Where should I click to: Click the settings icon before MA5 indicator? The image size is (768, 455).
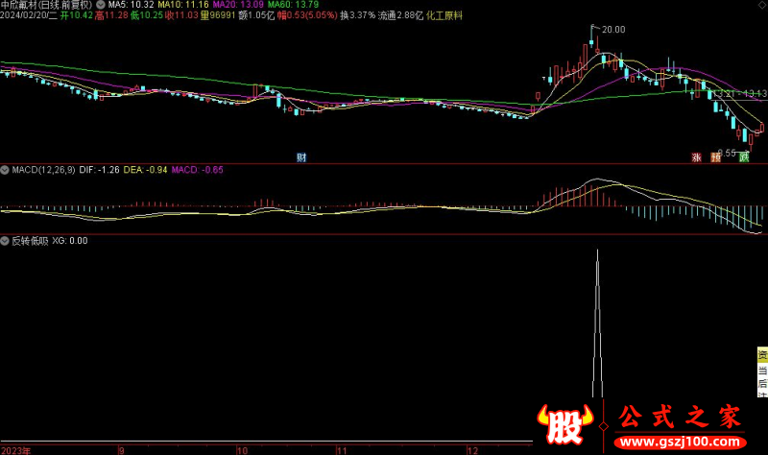pos(101,4)
